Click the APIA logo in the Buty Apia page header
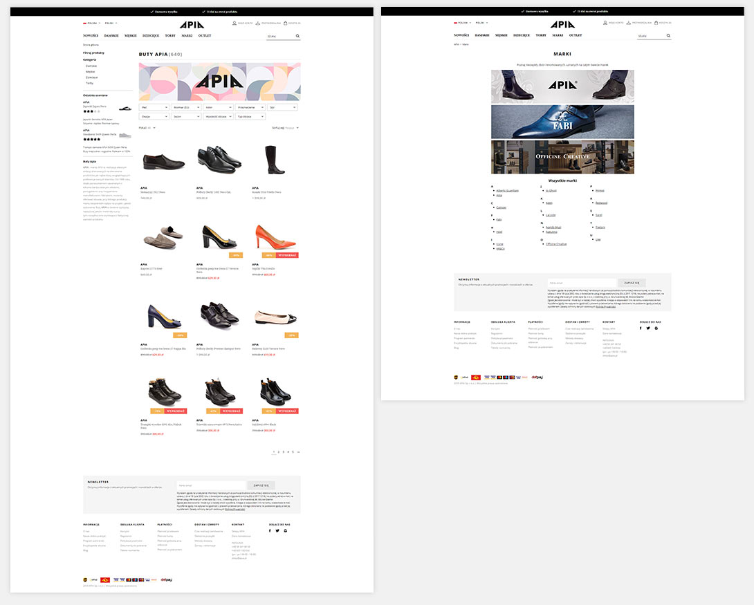Viewport: 754px width, 605px height. (x=192, y=25)
